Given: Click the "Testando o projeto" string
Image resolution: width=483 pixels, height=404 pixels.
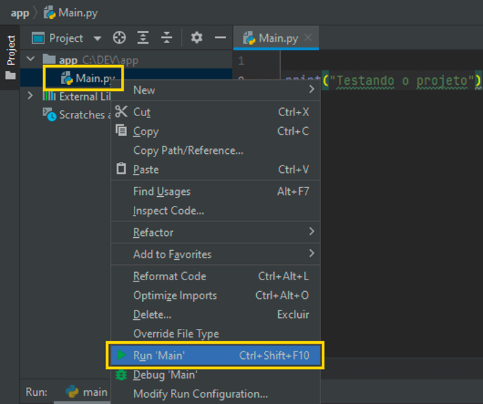Looking at the screenshot, I should (402, 81).
